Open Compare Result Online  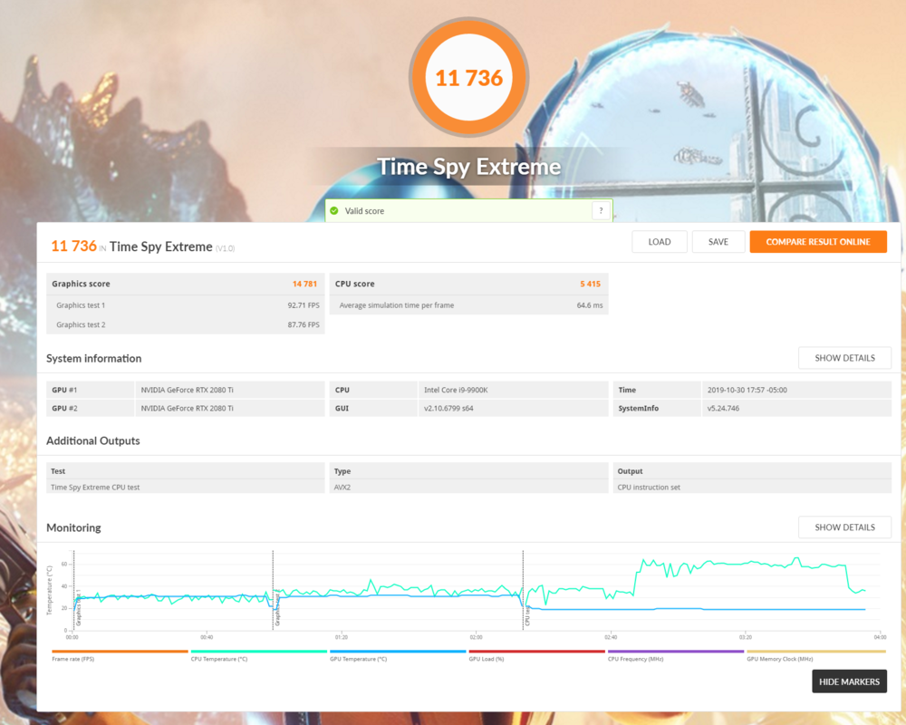pos(817,242)
